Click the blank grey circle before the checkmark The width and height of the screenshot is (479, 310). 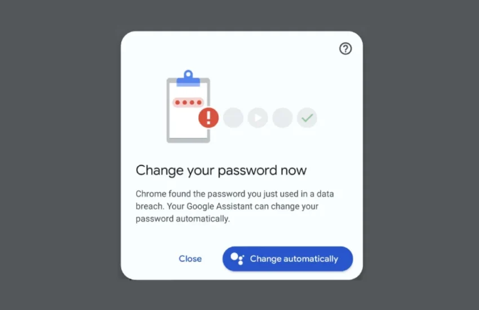[x=282, y=118]
